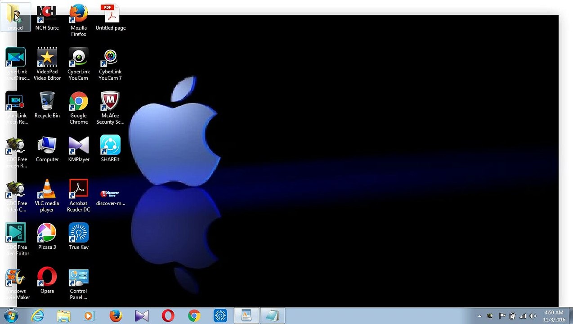Launch Opera from the taskbar

pyautogui.click(x=168, y=316)
